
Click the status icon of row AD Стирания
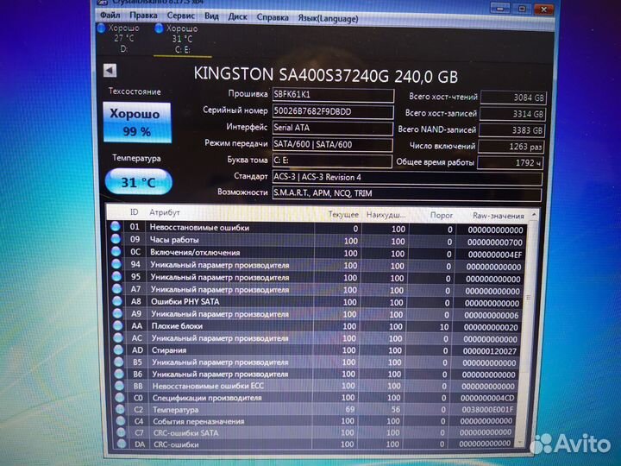click(x=118, y=349)
